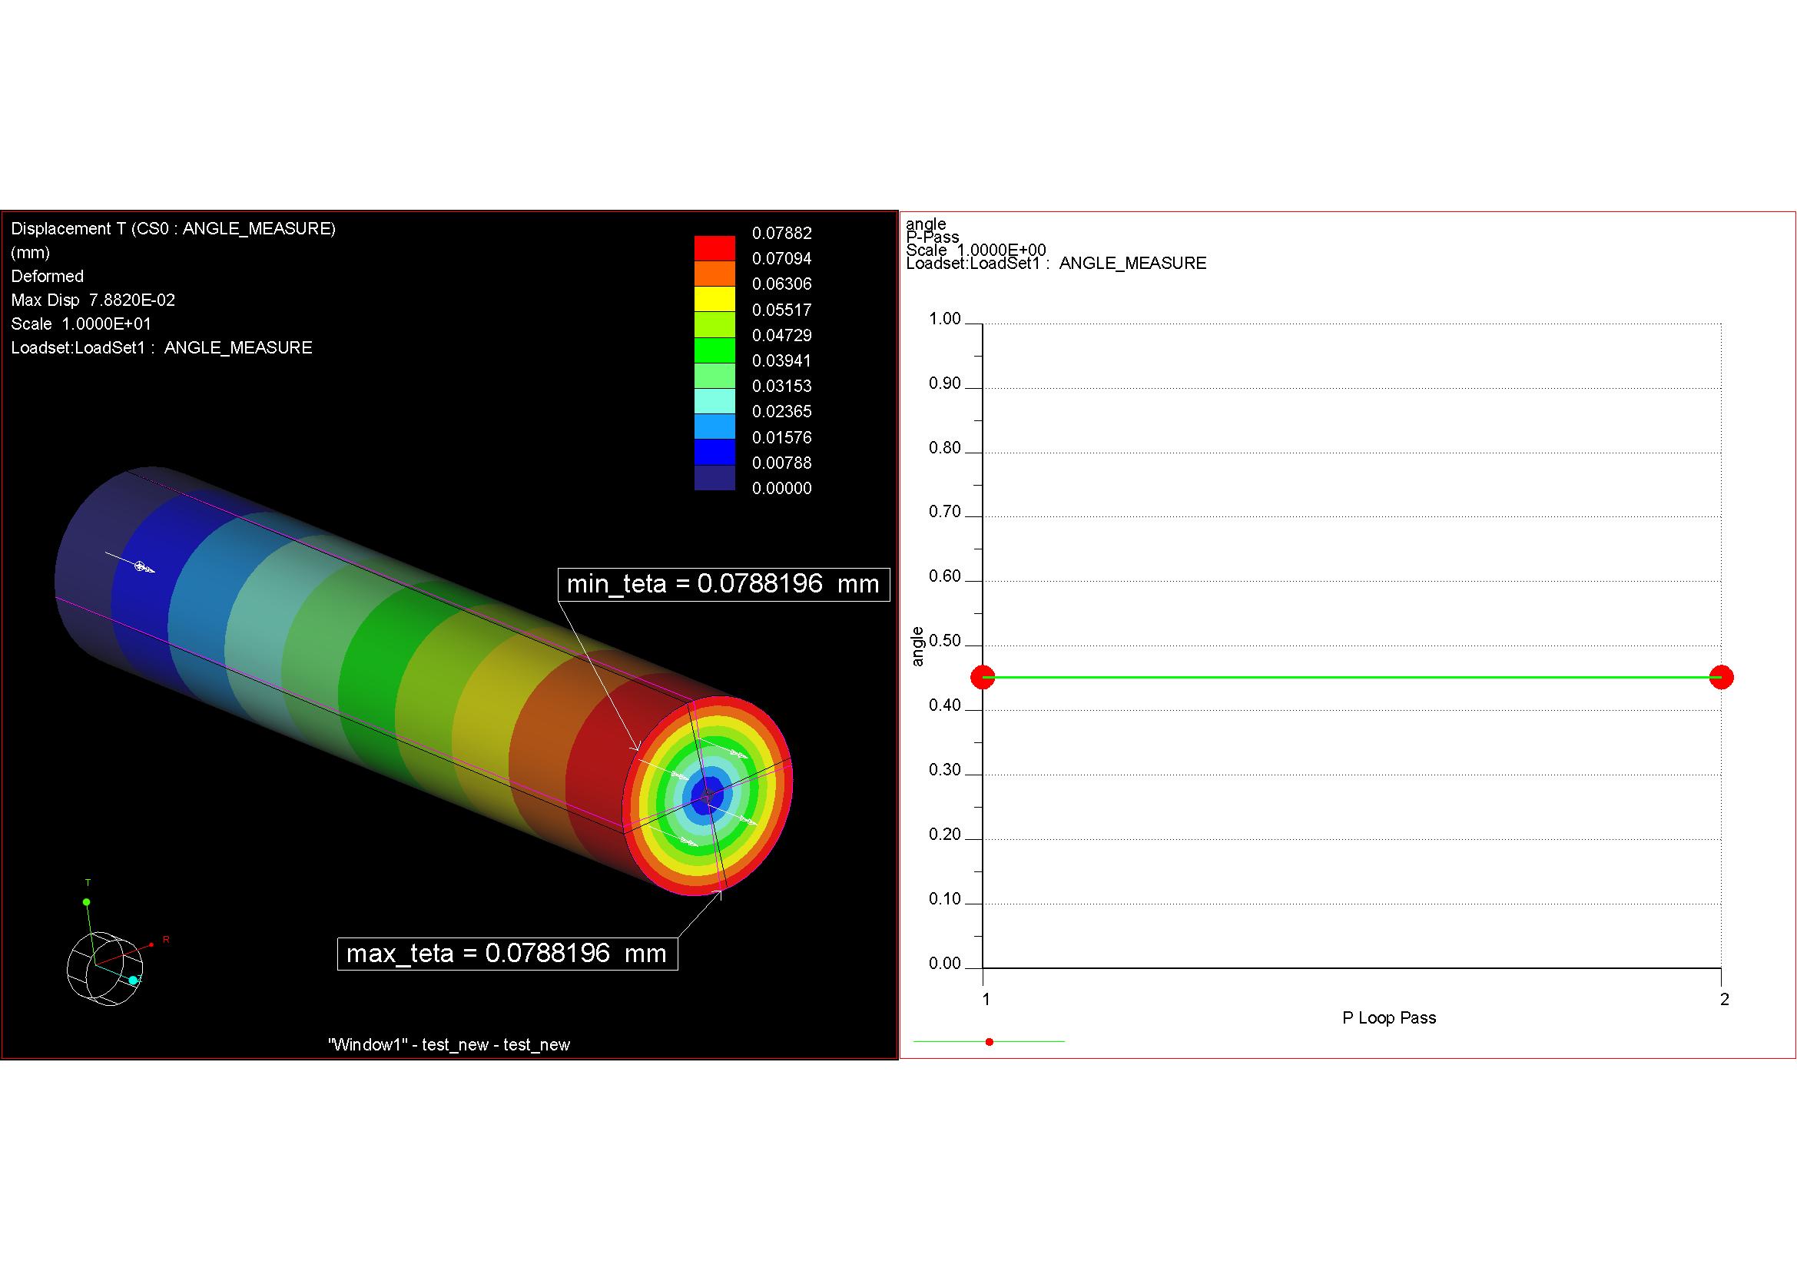Click the red data point at P Loop Pass 1
Screen dimensions: 1797x1271
point(984,676)
